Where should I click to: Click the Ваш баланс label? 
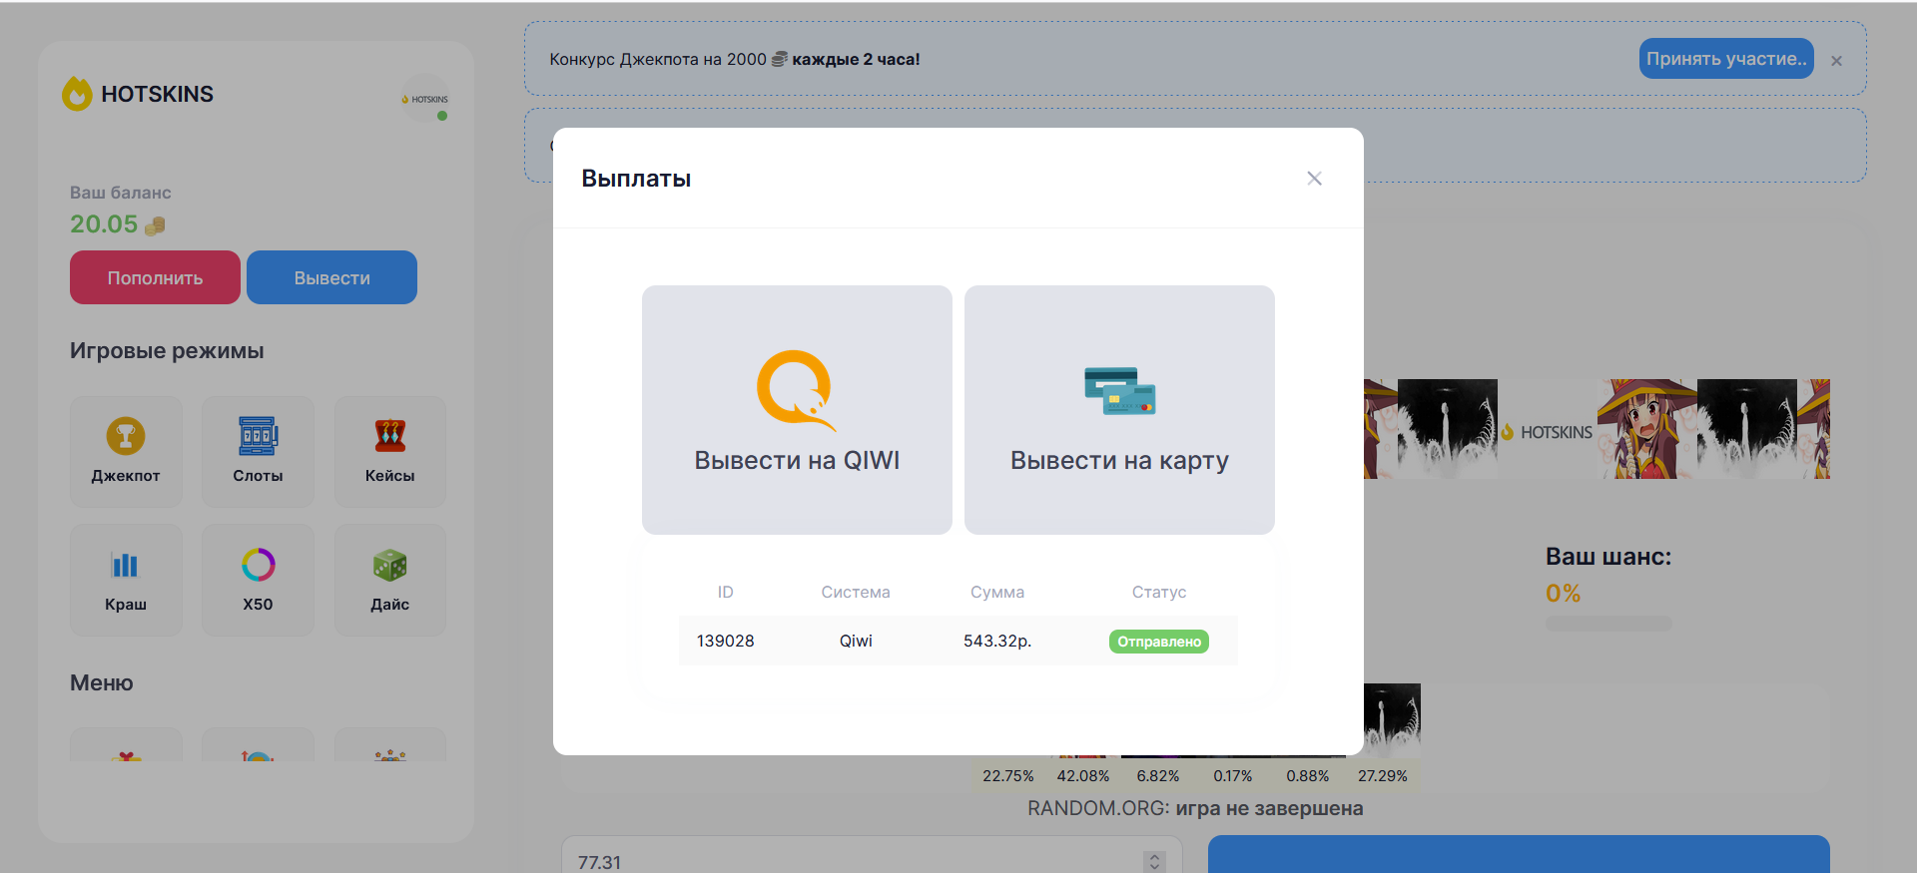tap(121, 193)
